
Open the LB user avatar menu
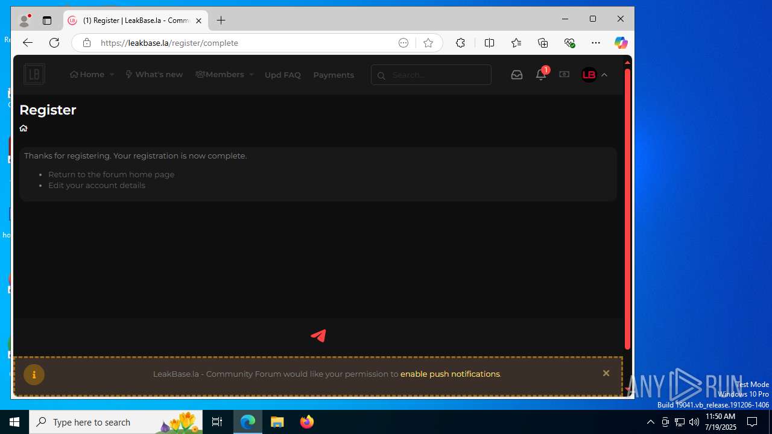(589, 75)
